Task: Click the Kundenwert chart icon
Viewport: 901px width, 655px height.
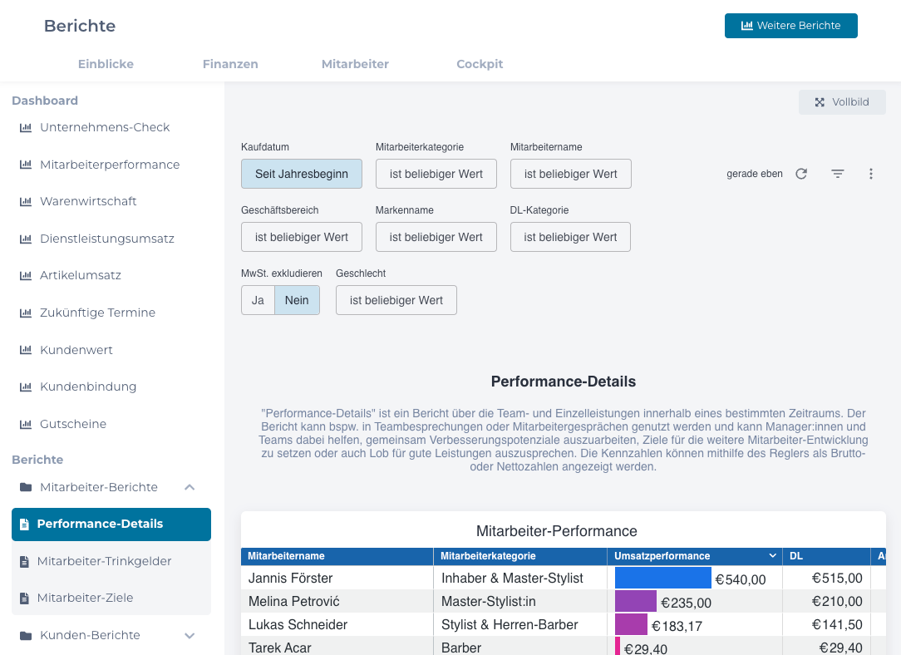Action: click(x=25, y=350)
